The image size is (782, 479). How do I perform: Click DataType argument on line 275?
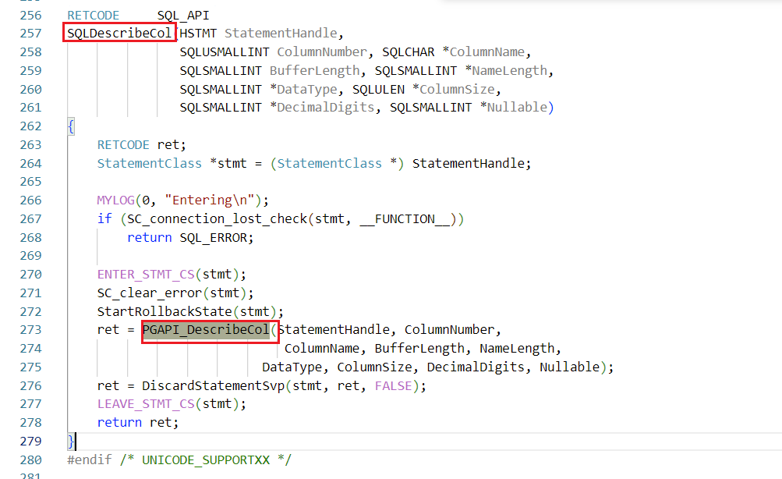coord(292,367)
